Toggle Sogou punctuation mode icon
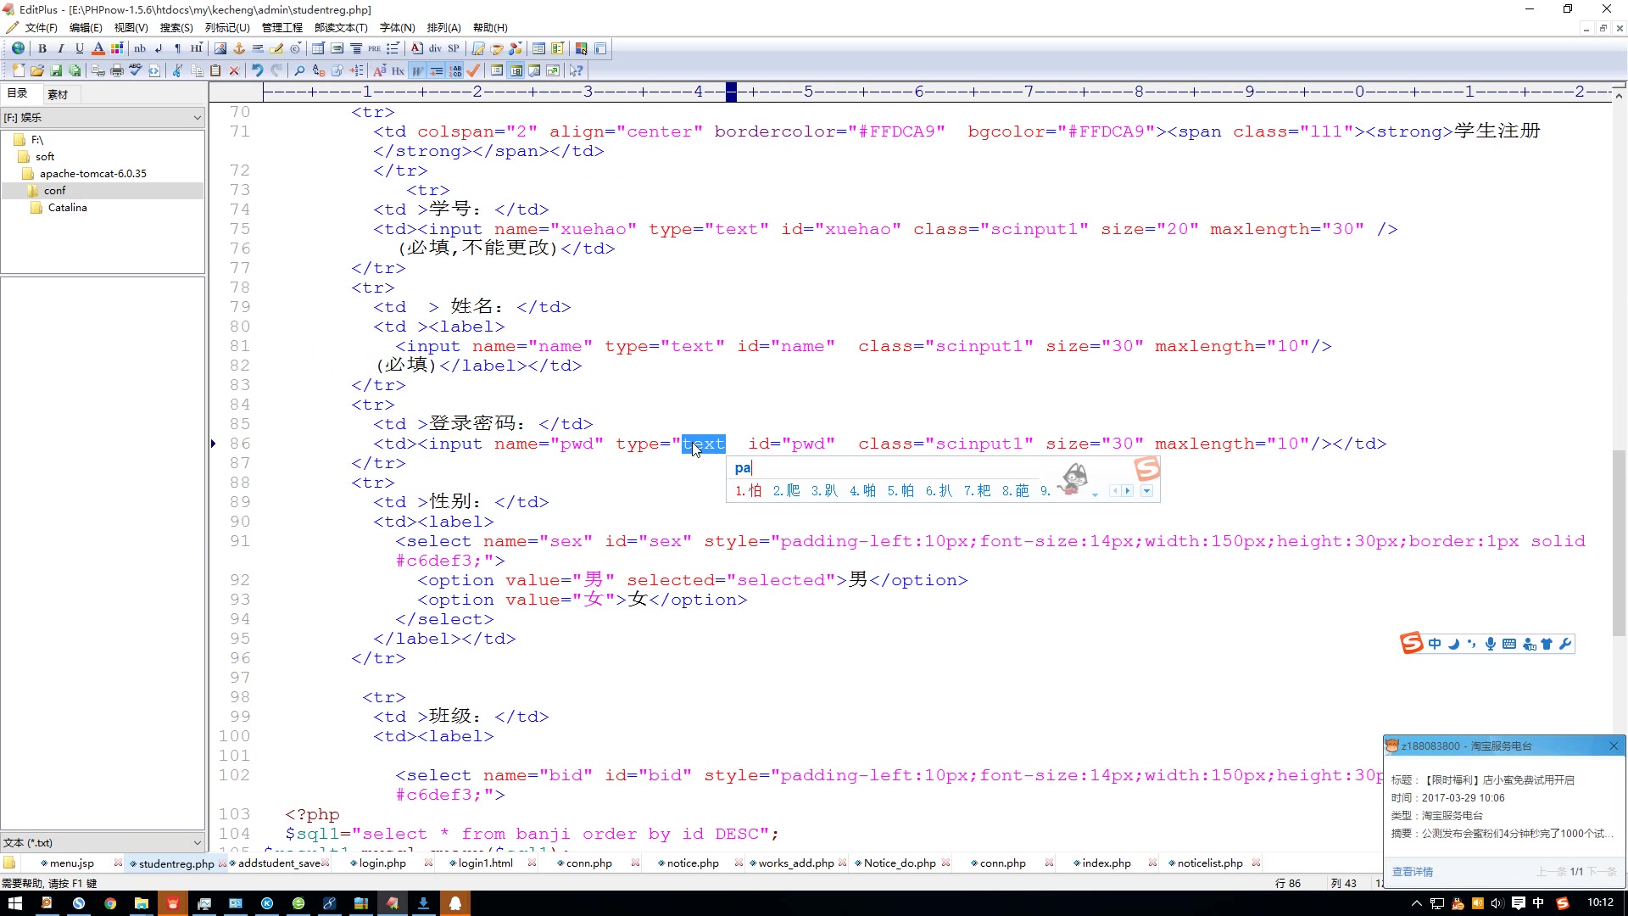Image resolution: width=1628 pixels, height=916 pixels. [x=1471, y=644]
